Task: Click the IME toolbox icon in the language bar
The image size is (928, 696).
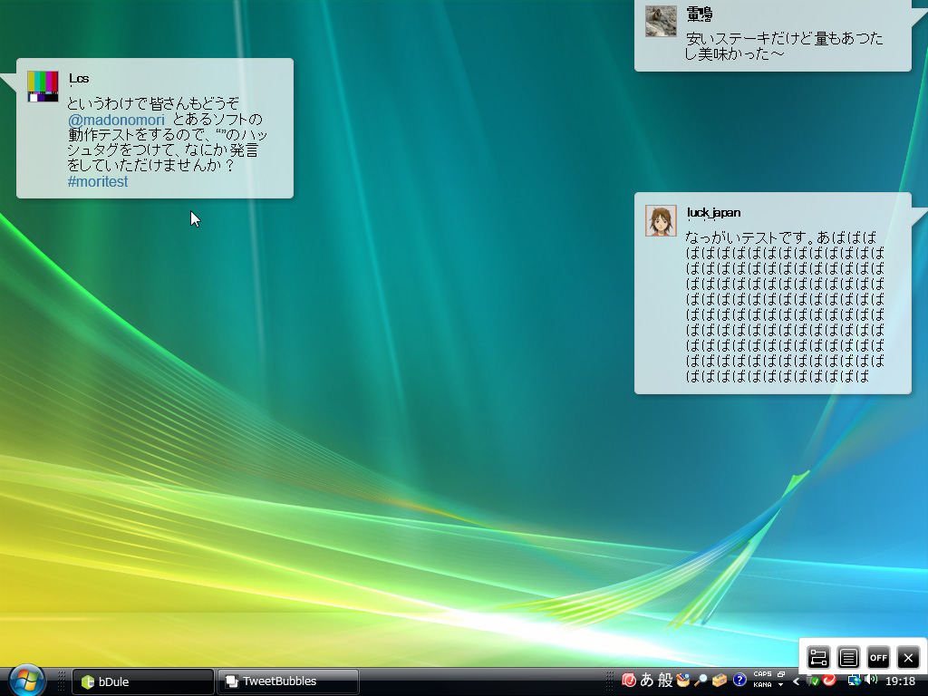Action: (719, 681)
